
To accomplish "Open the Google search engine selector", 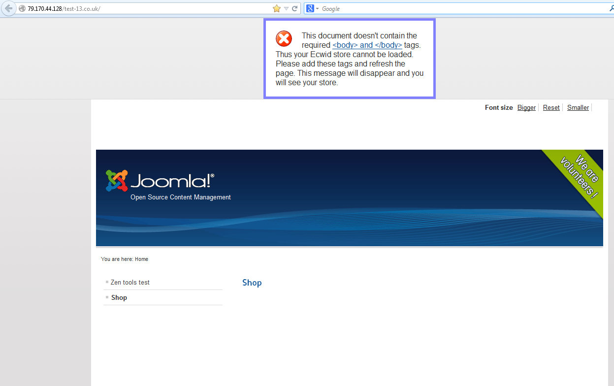I will pyautogui.click(x=313, y=8).
